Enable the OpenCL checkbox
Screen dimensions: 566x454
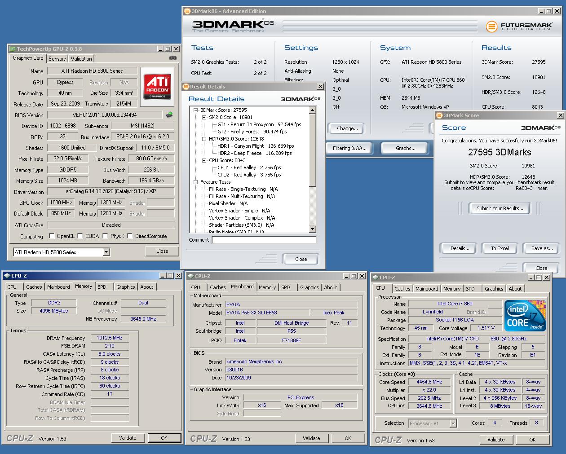click(x=52, y=236)
